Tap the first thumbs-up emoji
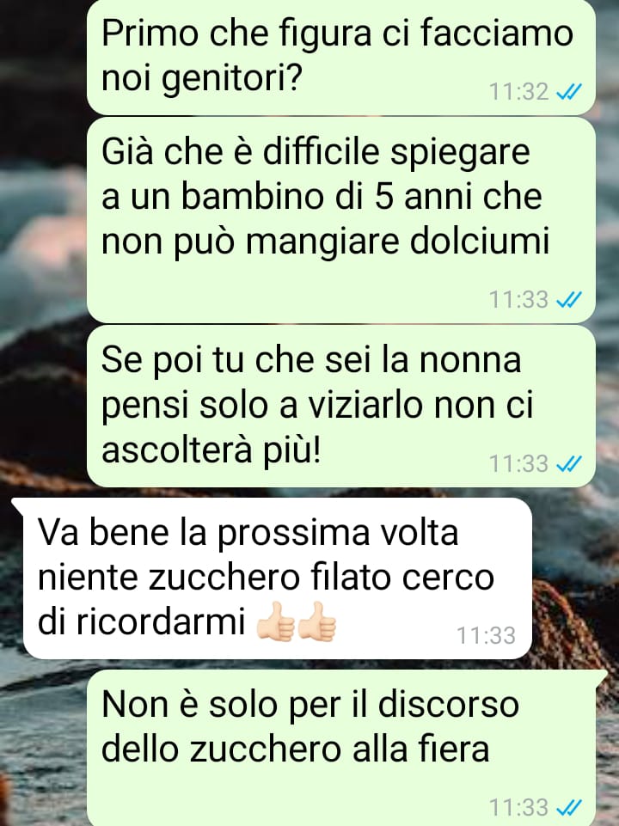The width and height of the screenshot is (619, 826). point(275,622)
